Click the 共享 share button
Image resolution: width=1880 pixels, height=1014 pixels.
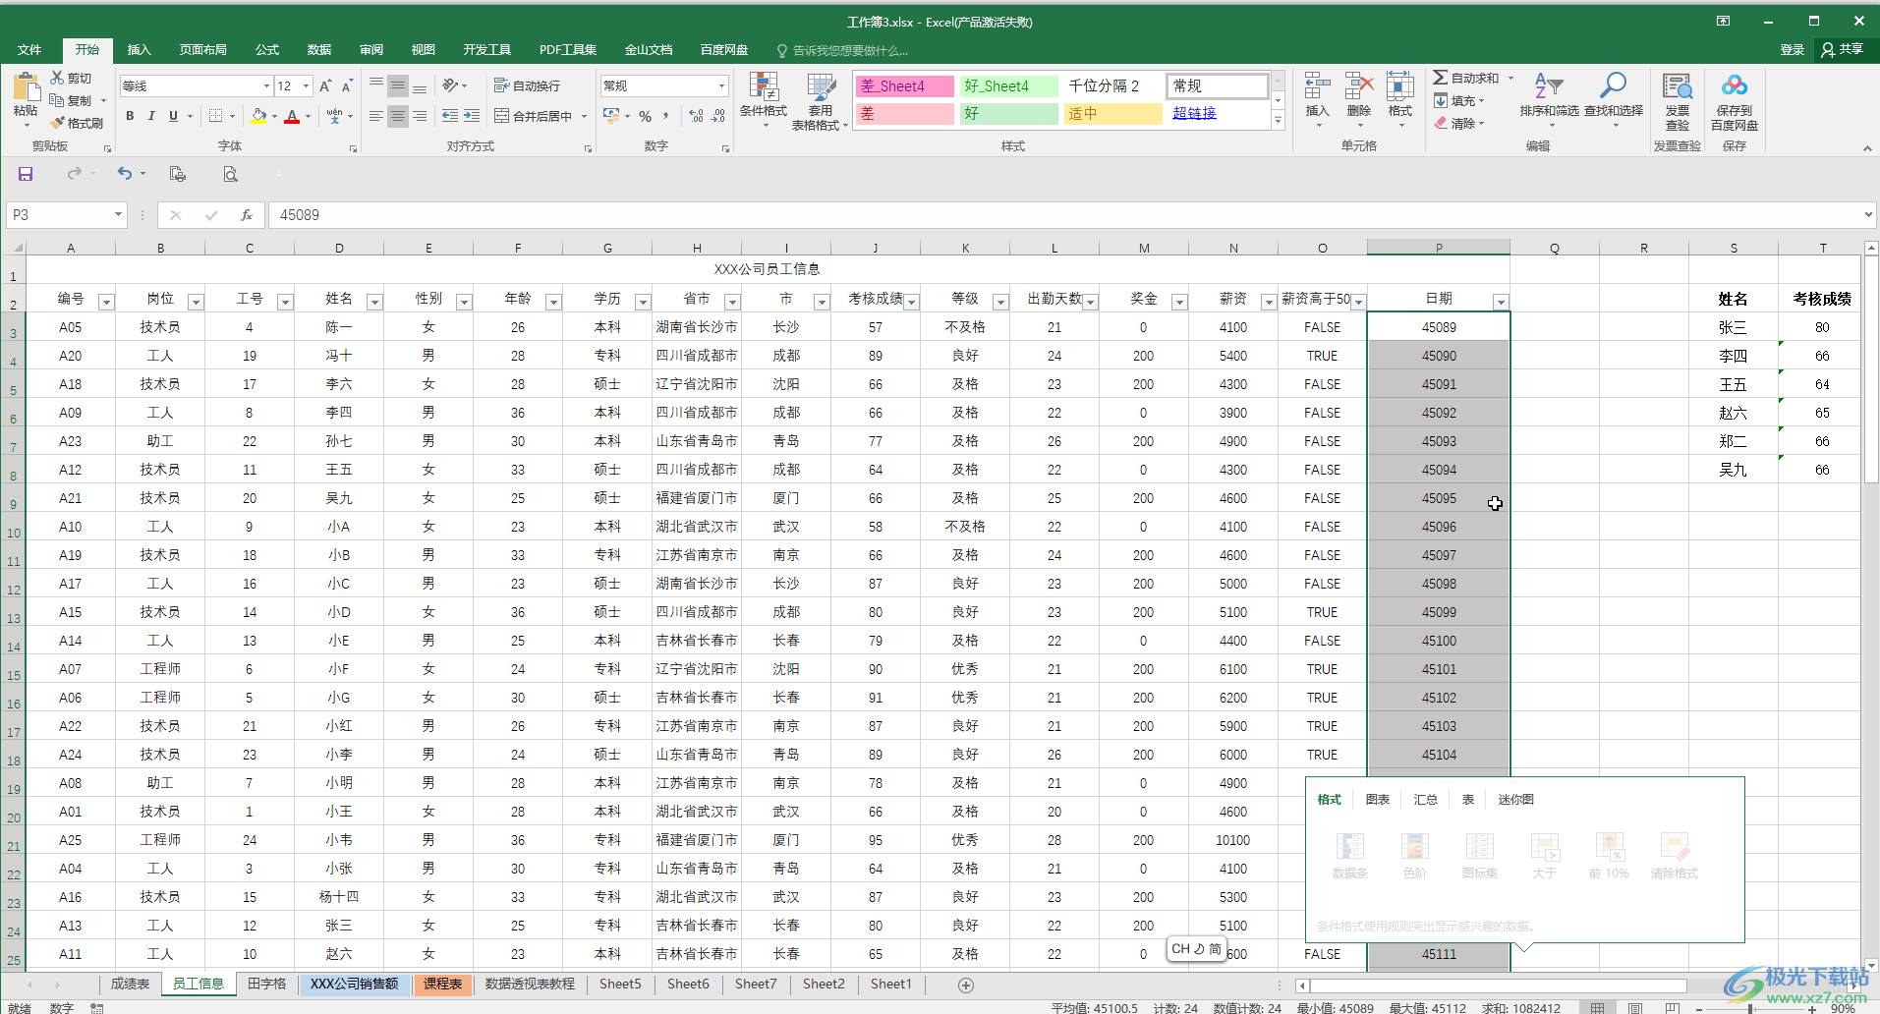click(x=1843, y=49)
